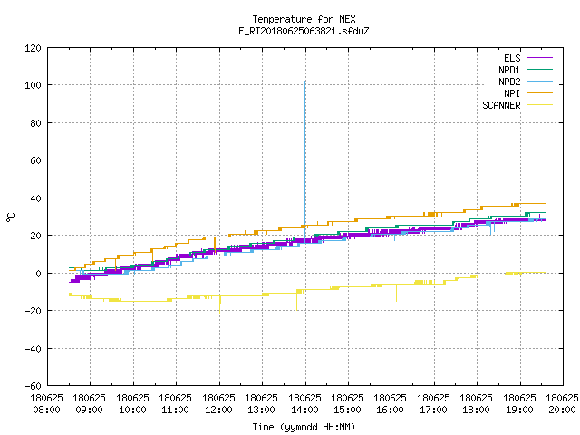This screenshot has width=580, height=435.
Task: Click the x-axis tick label '11:00'
Action: click(175, 410)
